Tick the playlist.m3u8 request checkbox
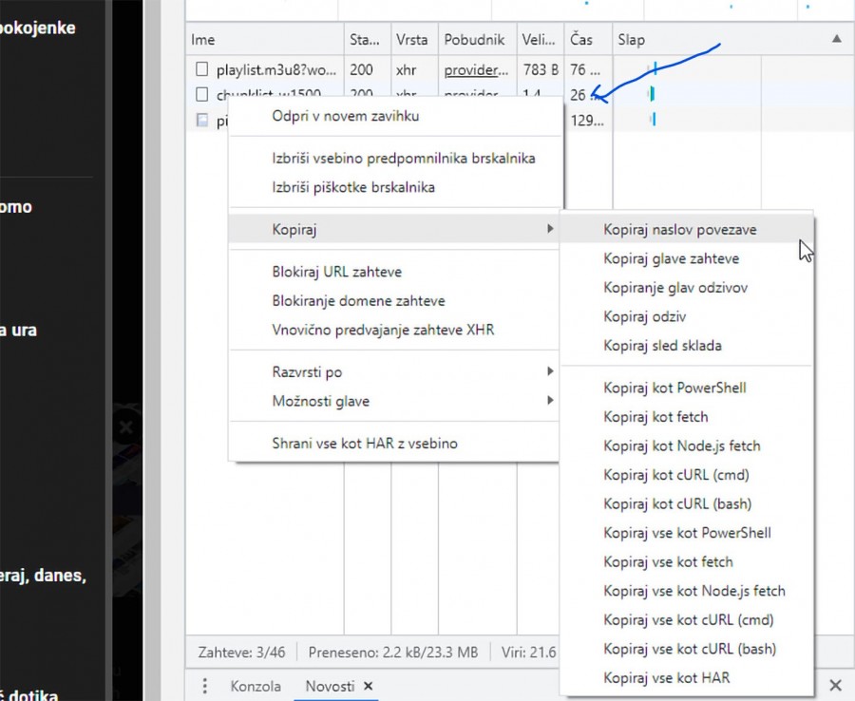Screen dimensions: 855x701 coord(200,69)
